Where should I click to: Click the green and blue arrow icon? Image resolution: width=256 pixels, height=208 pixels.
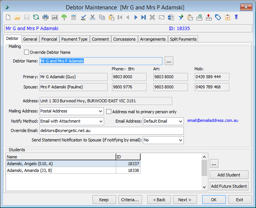[x=180, y=17]
